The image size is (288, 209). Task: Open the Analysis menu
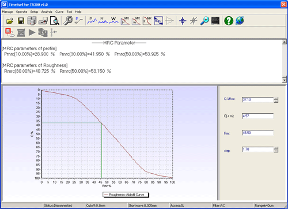[47, 12]
